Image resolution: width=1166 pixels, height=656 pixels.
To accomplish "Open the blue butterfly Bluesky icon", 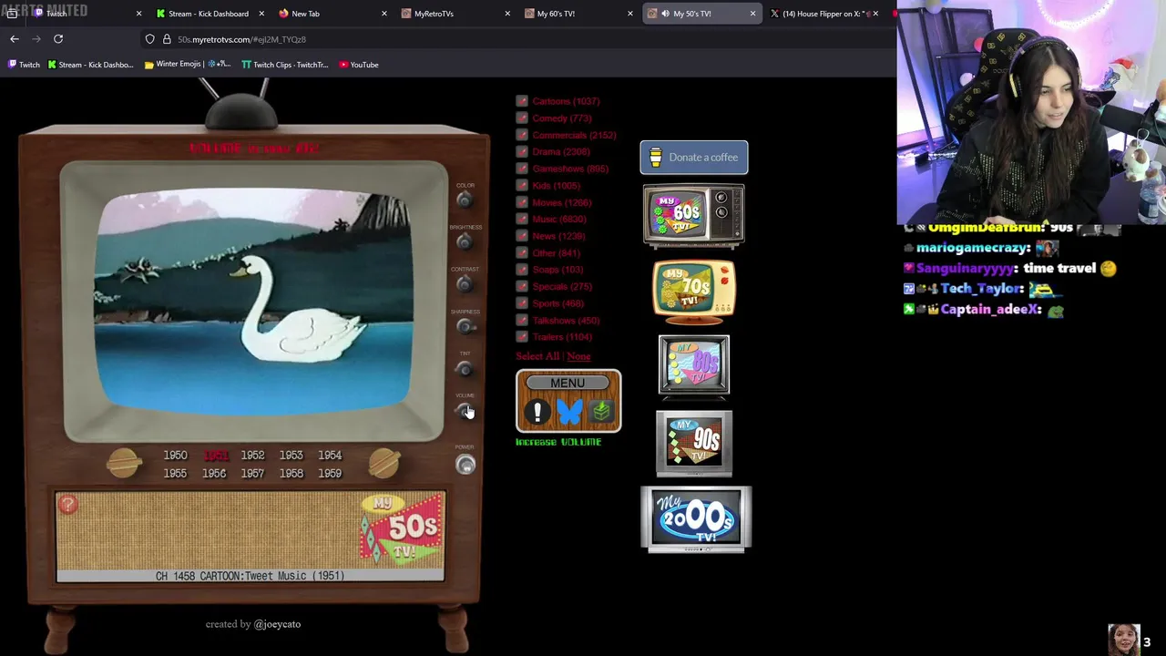I will pos(569,412).
